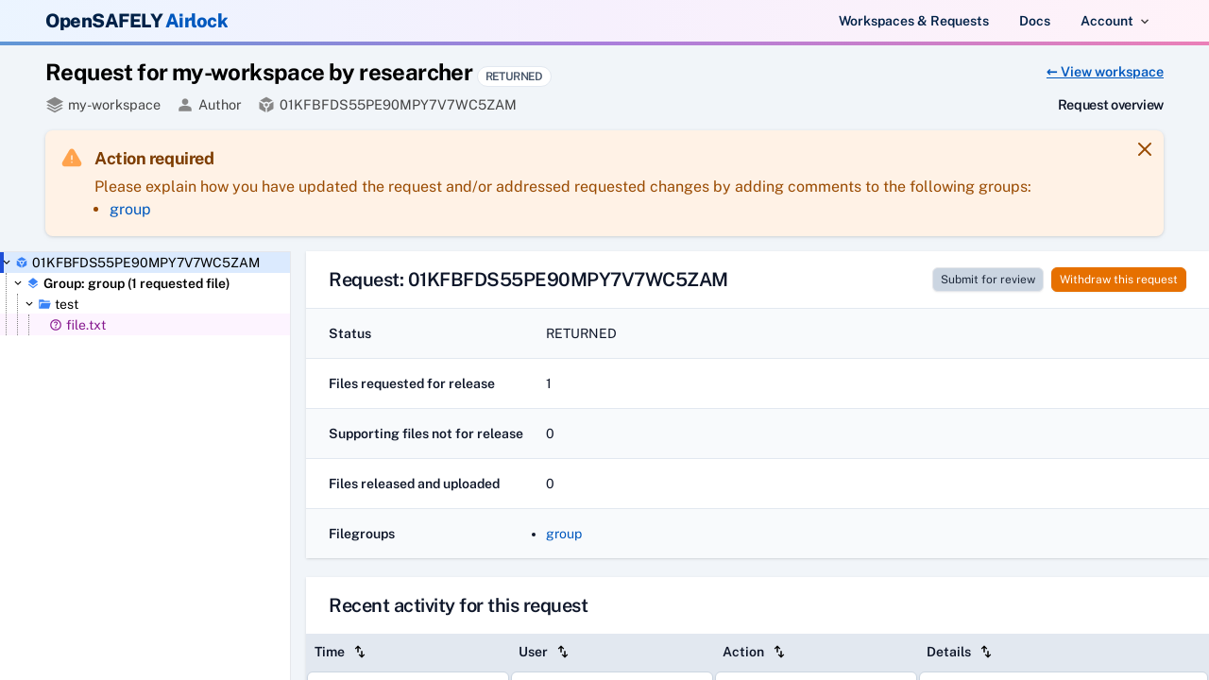Sort the activity table by User
The height and width of the screenshot is (680, 1209).
click(563, 652)
